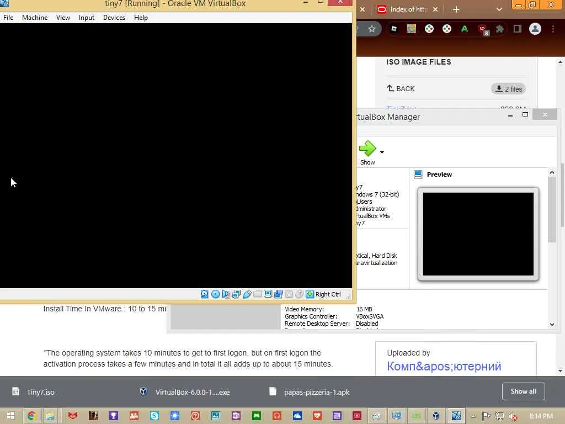Click VirtualBox-6.0.0 exe download item
Screen dimensions: 565x424
[x=193, y=392]
